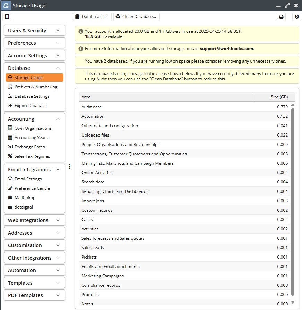Click the Preference Centre edit icon
Screen dimensions: 302x310
tap(10, 188)
